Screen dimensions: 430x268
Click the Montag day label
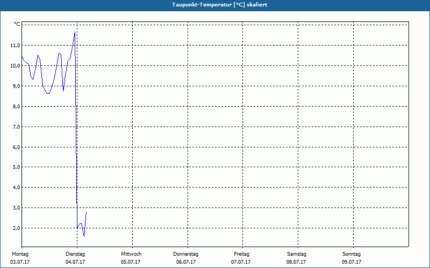click(20, 254)
